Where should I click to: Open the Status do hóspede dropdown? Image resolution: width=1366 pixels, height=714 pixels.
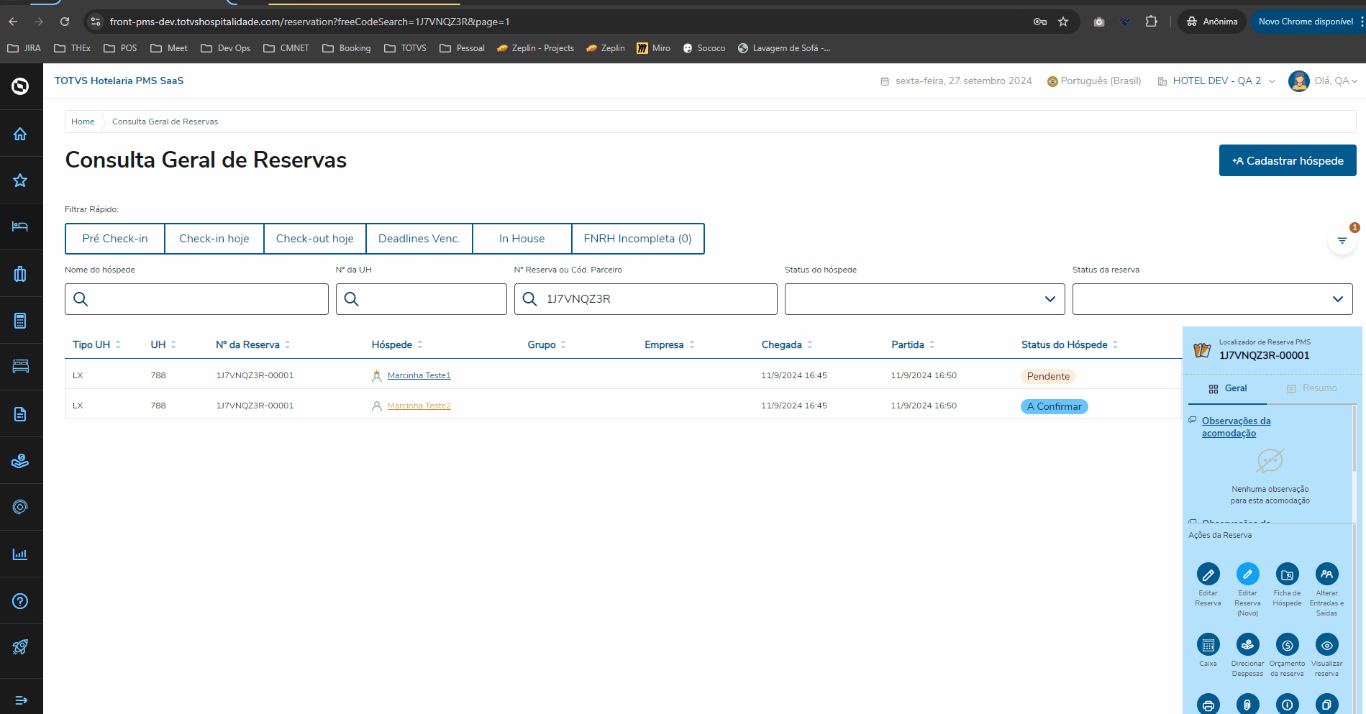(925, 299)
